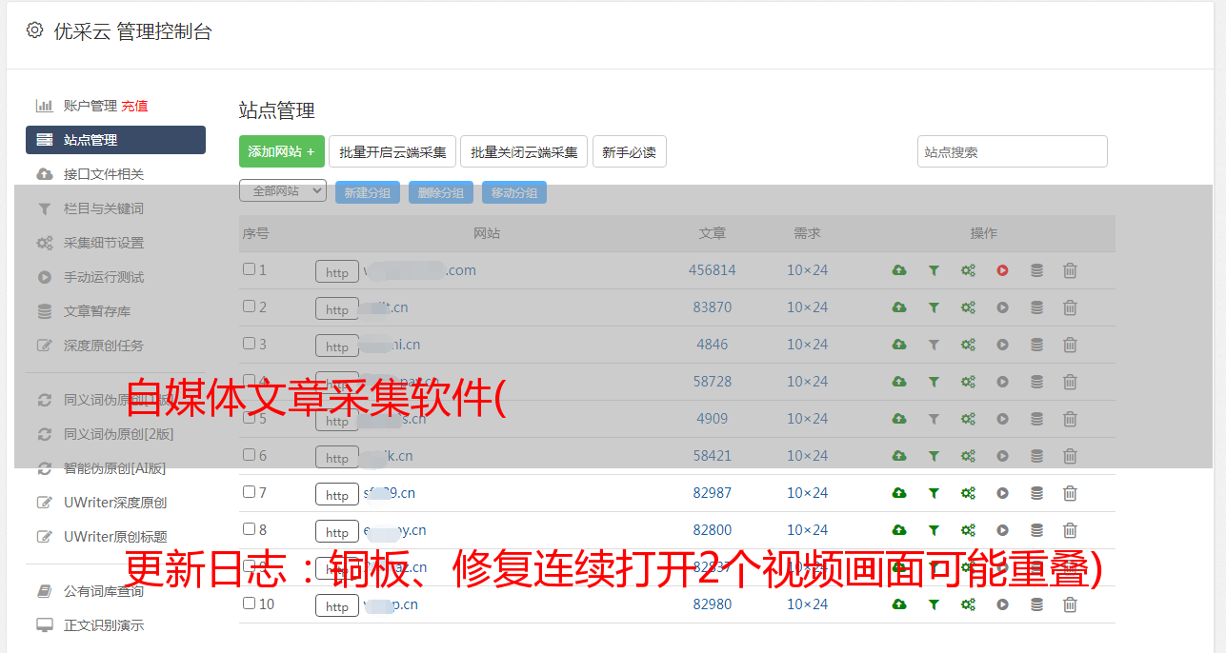Open the gears settings icon in row 4846
This screenshot has width=1226, height=653.
(968, 345)
